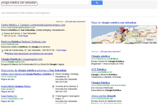The width and height of the screenshot is (158, 104).
Task: Click marker pin C beside C/ Iparraguirre
Action: click(x=53, y=97)
